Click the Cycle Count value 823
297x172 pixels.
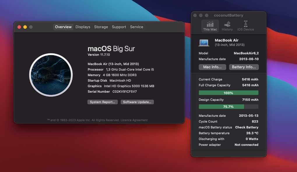(x=255, y=121)
